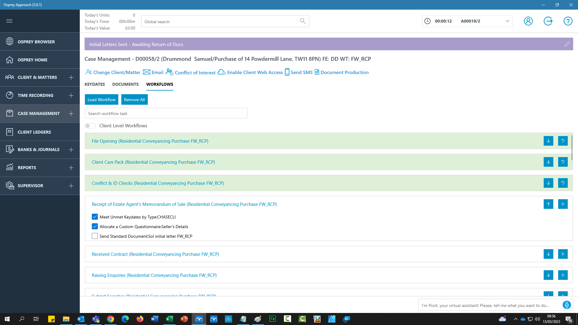Click the Load Workflow button
Image resolution: width=578 pixels, height=325 pixels.
pyautogui.click(x=101, y=100)
